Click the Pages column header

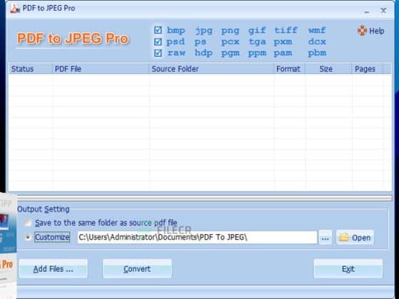pyautogui.click(x=367, y=69)
